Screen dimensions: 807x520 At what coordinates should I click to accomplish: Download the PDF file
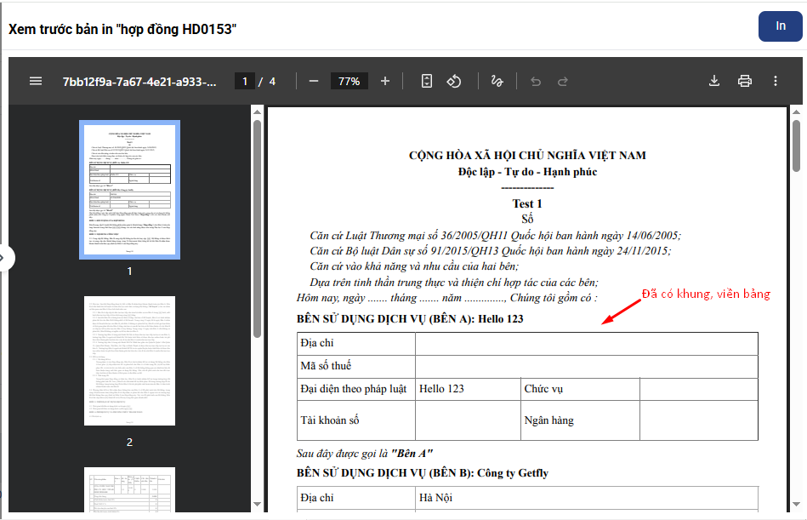pos(714,81)
